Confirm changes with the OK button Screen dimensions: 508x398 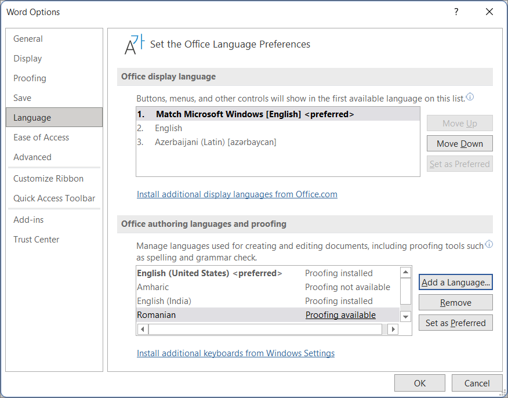pos(420,383)
